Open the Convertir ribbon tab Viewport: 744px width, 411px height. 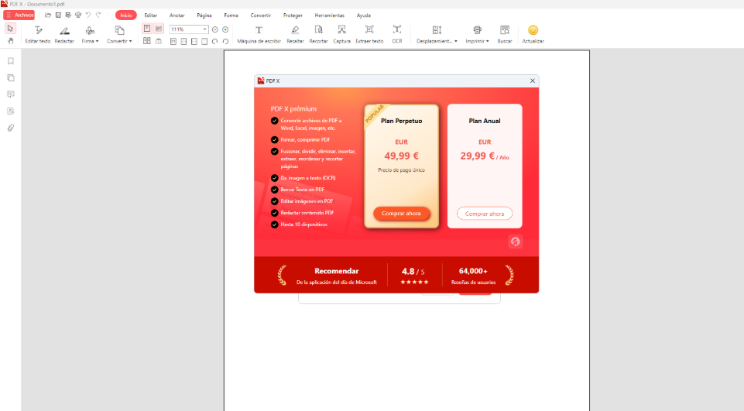coord(260,15)
